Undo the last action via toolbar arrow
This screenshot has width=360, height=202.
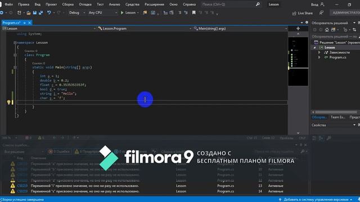coord(49,12)
